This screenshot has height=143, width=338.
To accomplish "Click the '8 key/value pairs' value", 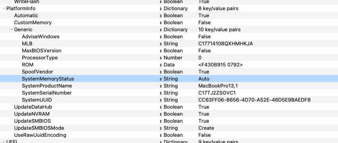I will [218, 8].
